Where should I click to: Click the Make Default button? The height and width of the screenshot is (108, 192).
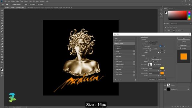point(151,79)
